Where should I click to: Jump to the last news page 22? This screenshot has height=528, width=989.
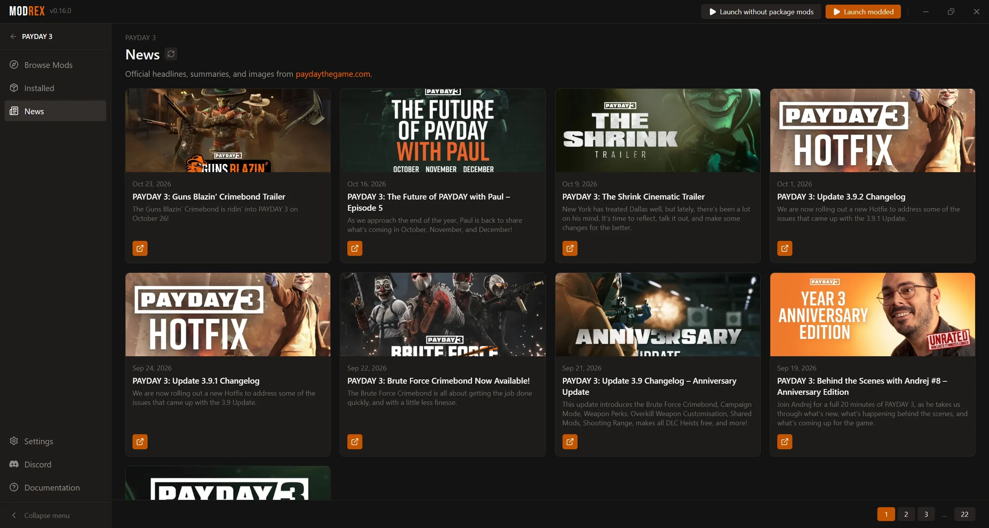965,514
